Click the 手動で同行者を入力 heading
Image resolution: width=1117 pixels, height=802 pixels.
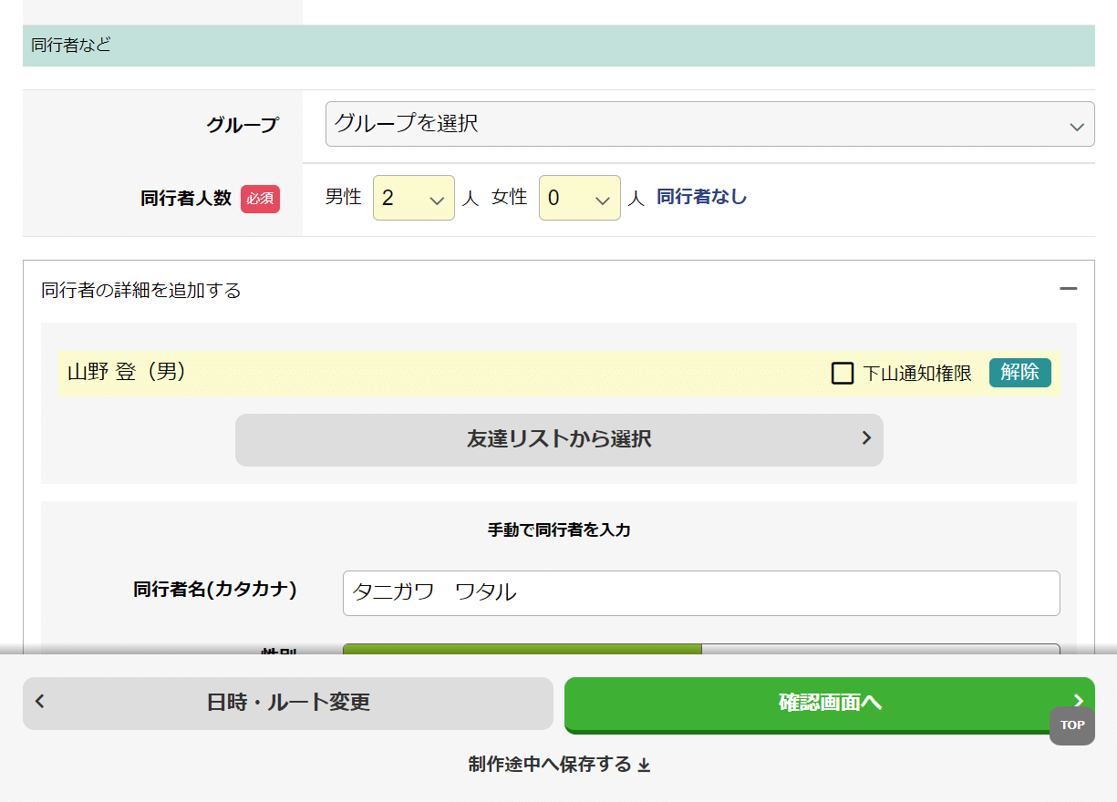click(x=559, y=530)
